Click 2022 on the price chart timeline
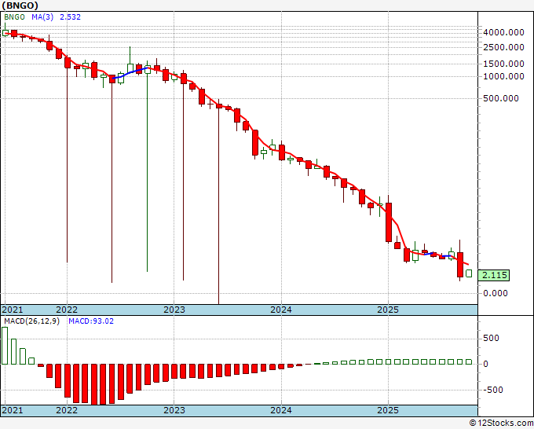 coord(67,310)
